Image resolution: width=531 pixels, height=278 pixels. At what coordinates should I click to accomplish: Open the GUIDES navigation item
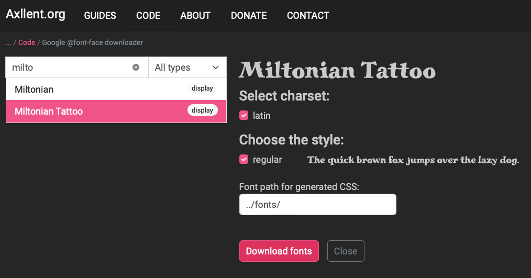click(x=100, y=16)
